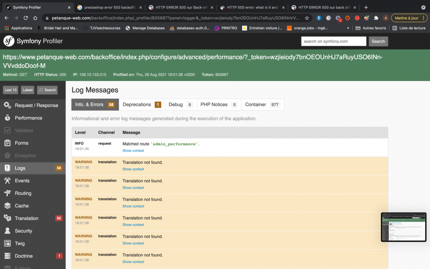Open new browser tab with plus
Screen dimensions: 430x269
point(366,7)
